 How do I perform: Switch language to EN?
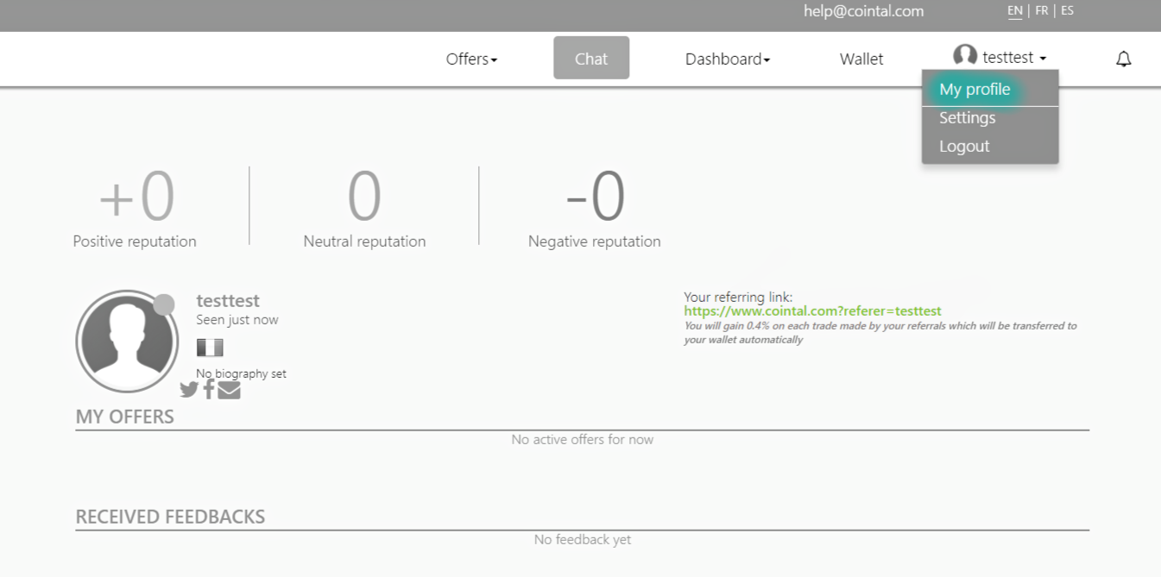(x=1015, y=11)
